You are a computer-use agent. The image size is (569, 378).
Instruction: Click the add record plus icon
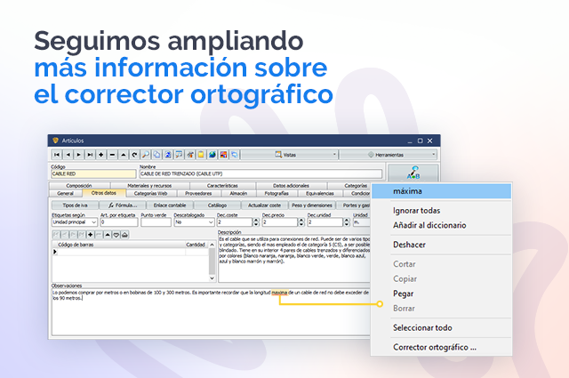[x=101, y=154]
